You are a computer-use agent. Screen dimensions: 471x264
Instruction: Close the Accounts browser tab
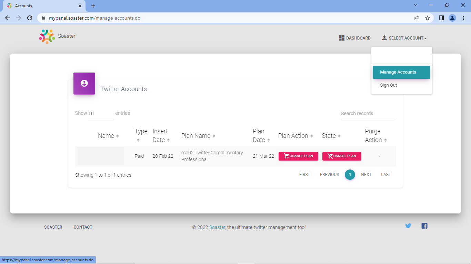click(x=80, y=6)
